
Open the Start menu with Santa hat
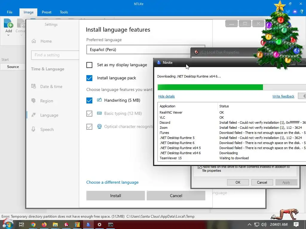coord(7,224)
